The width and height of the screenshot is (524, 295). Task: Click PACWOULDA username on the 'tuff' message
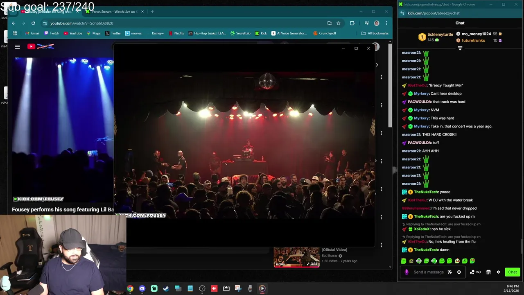pos(420,143)
